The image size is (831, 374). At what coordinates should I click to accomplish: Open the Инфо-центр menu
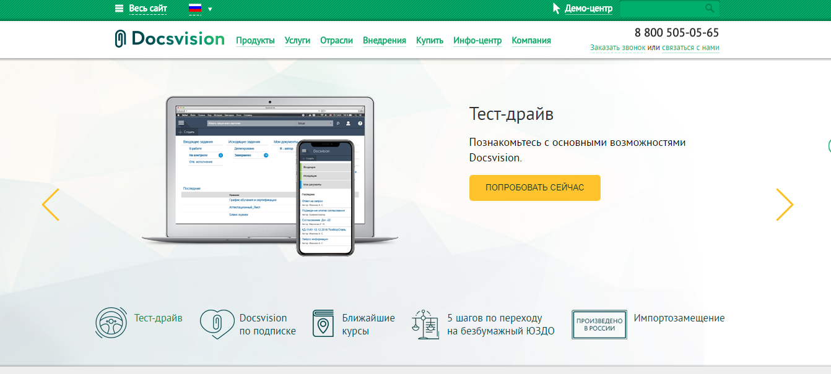[477, 41]
